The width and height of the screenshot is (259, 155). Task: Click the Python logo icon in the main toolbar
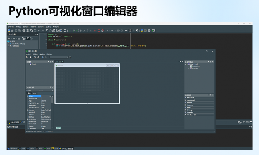coord(142,31)
